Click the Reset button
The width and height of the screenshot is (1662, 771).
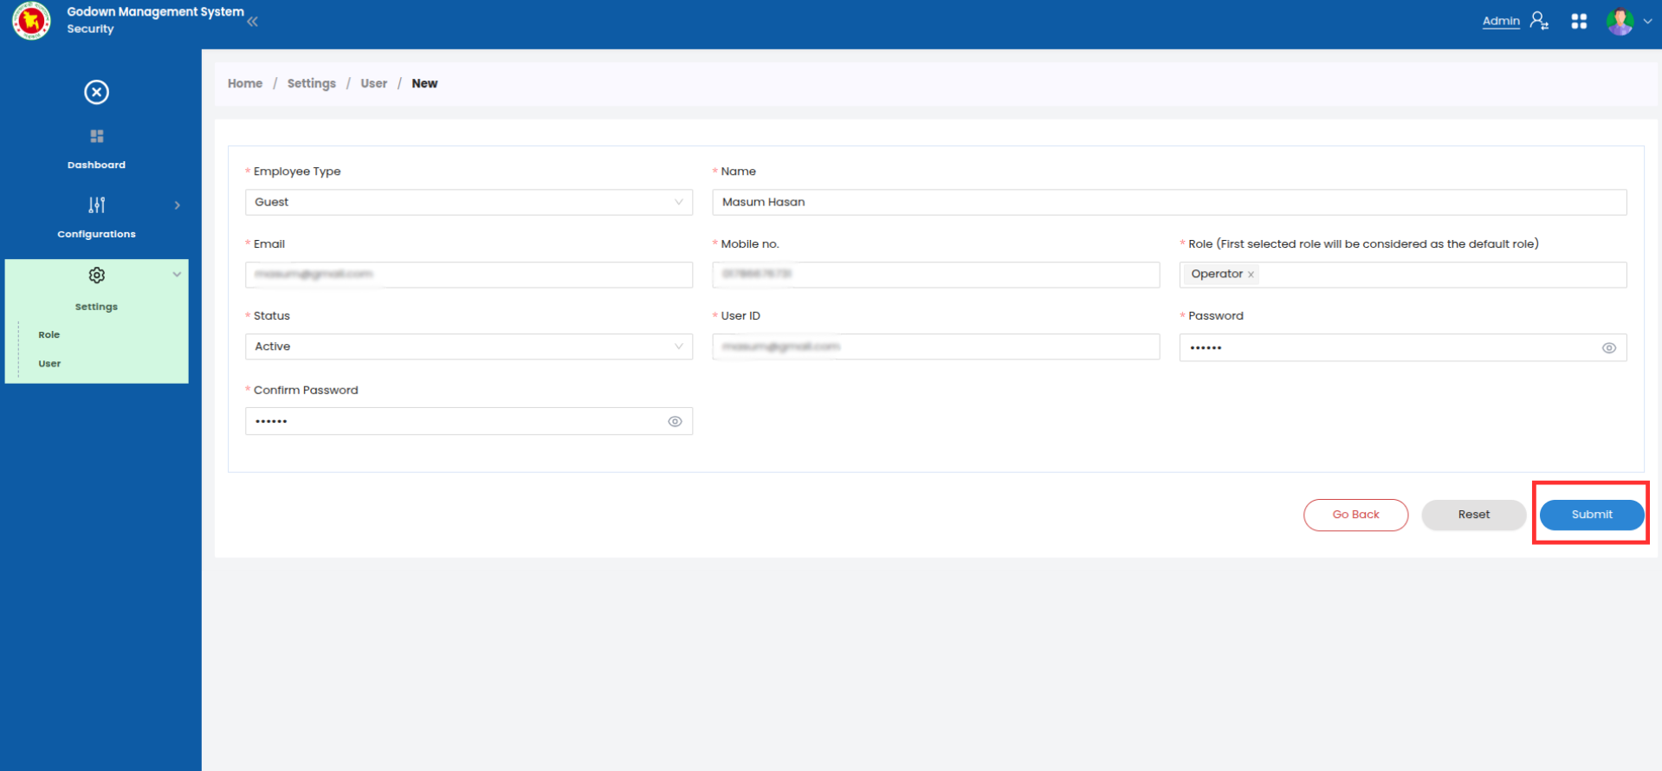[x=1473, y=515]
